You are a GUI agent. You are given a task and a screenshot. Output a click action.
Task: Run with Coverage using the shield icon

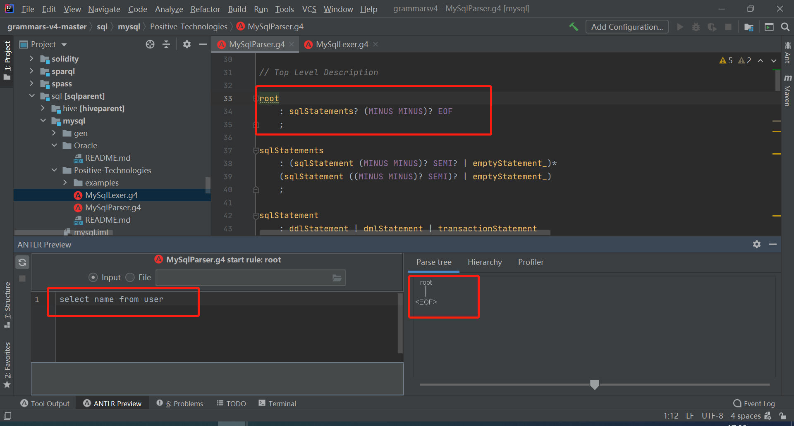[712, 26]
